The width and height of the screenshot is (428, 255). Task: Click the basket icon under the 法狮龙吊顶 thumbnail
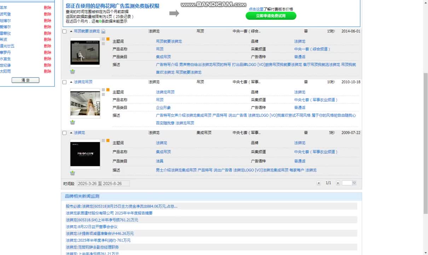click(73, 122)
